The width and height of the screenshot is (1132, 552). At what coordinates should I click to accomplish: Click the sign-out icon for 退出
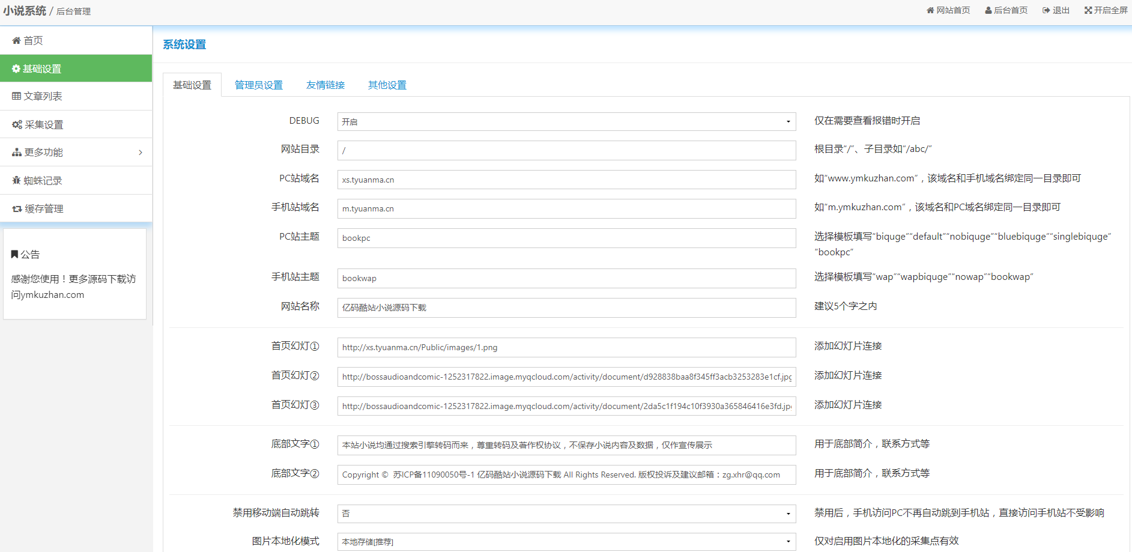(x=1046, y=10)
